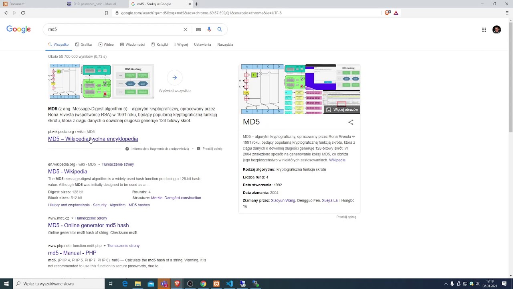Image resolution: width=513 pixels, height=289 pixels.
Task: Click Prześlij opinię under knowledge panel
Action: coord(346,217)
